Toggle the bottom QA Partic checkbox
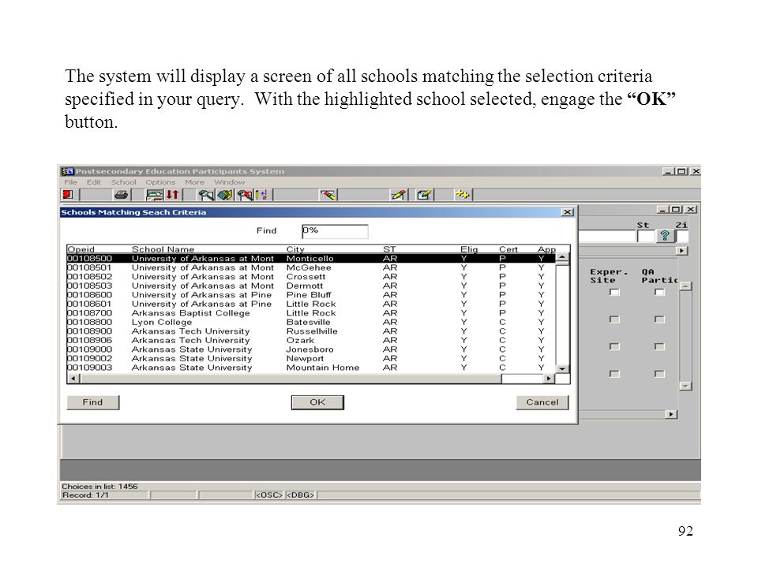 659,374
